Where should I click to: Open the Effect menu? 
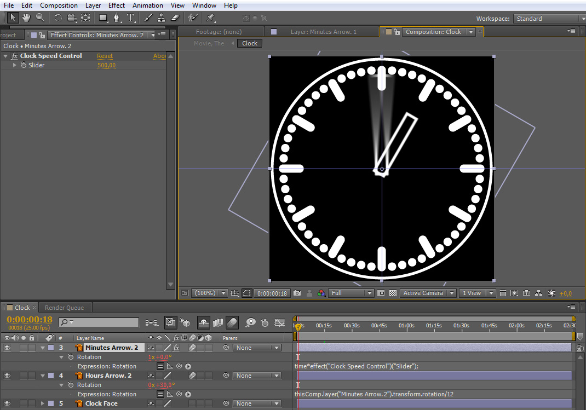(x=117, y=5)
